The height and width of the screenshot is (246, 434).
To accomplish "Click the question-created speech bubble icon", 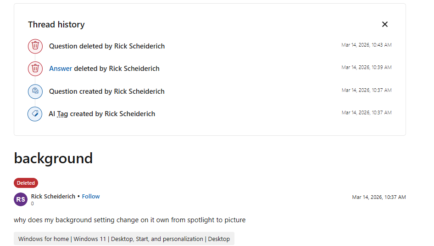I will [35, 91].
